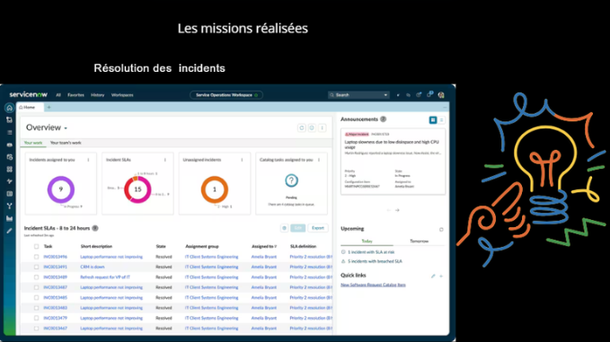The height and width of the screenshot is (342, 610).
Task: Click the activity pulse icon in the sidebar
Action: [x=9, y=181]
